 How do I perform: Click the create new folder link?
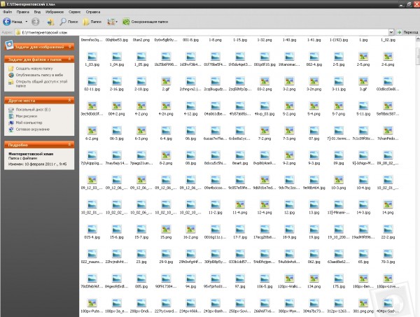[34, 69]
